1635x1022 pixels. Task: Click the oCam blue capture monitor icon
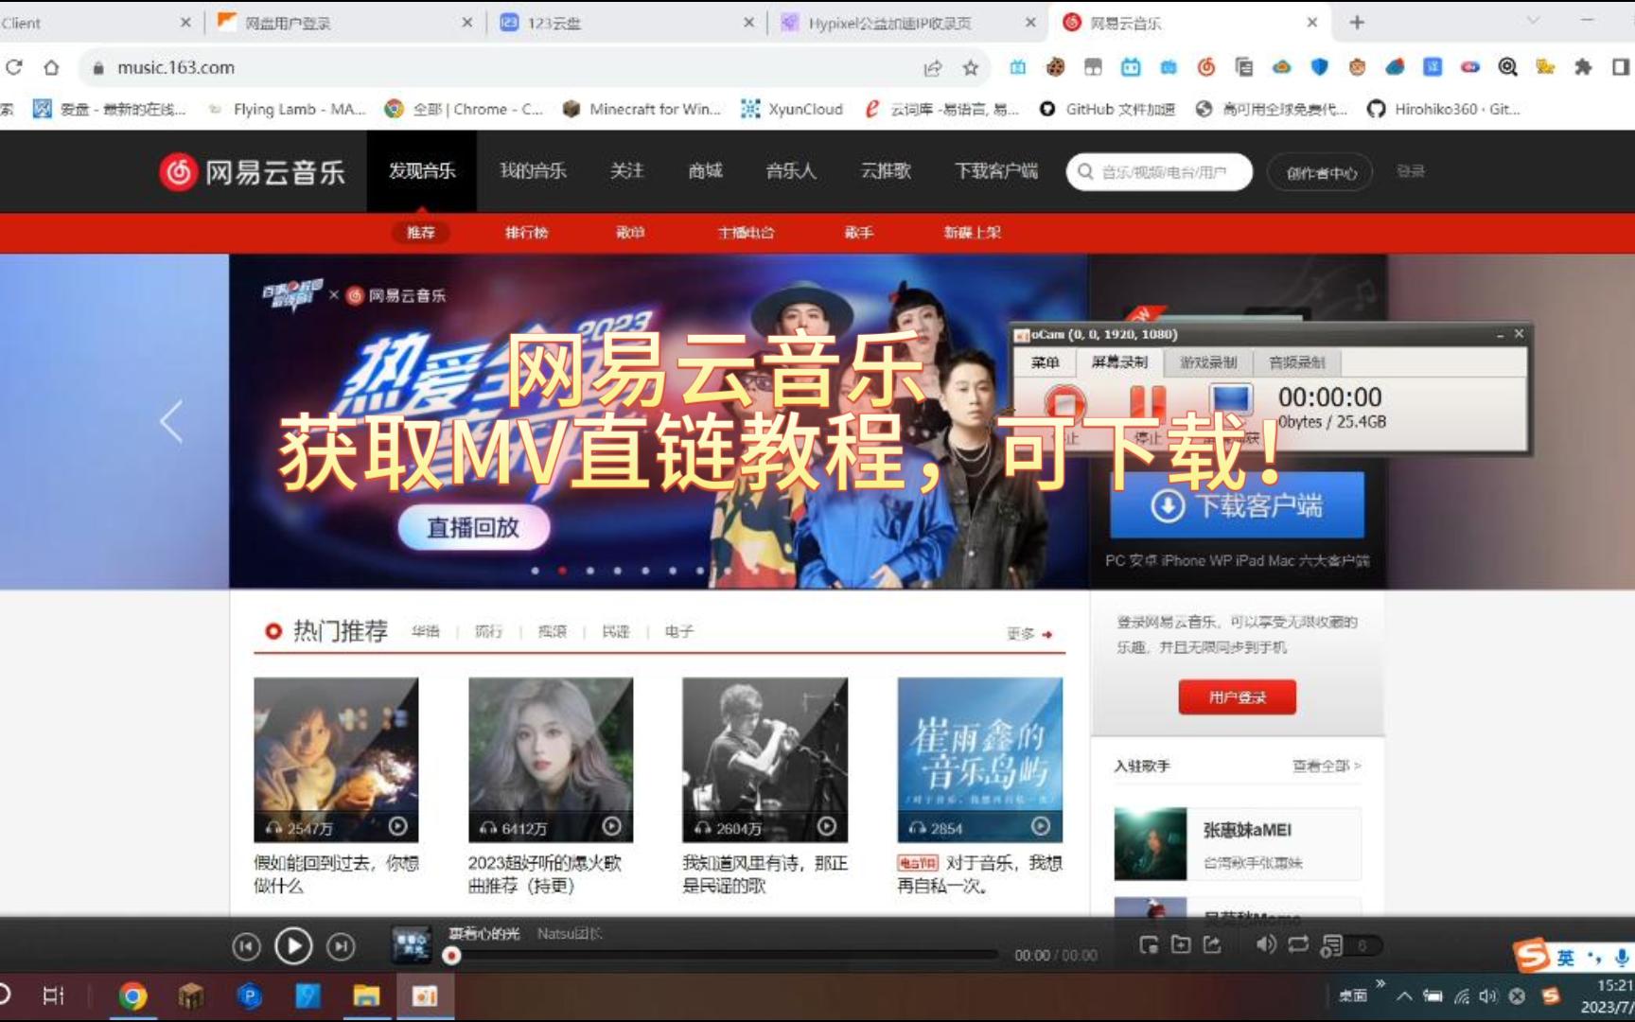[1231, 401]
